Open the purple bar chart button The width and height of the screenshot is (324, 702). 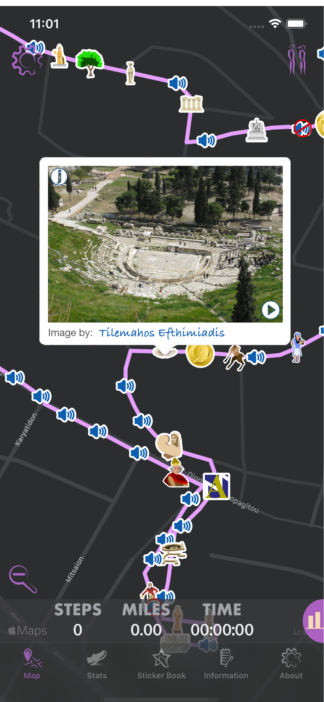pos(314,621)
